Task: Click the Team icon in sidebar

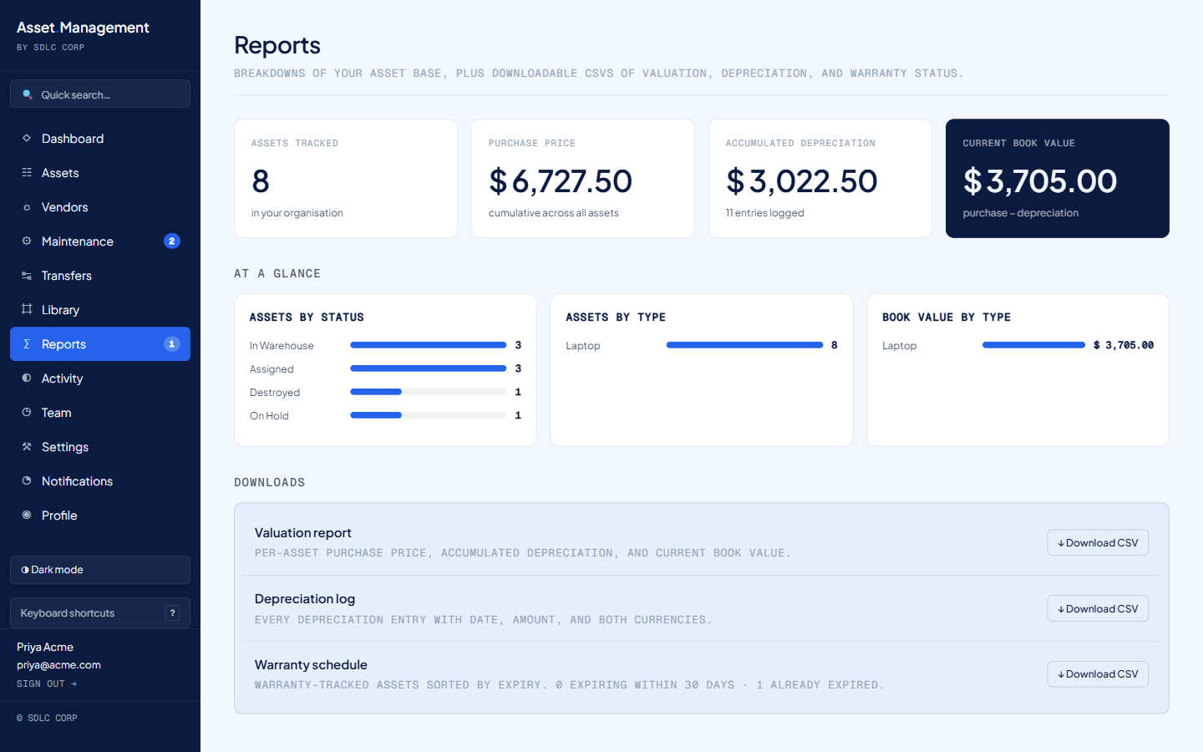Action: (x=27, y=412)
